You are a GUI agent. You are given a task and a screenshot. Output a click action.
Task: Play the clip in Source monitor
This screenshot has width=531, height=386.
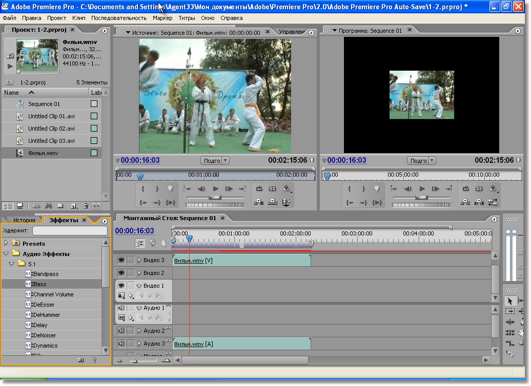[215, 189]
